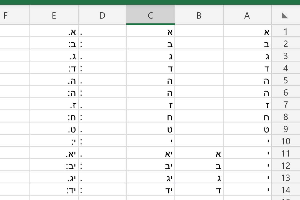Click cell showing ה: in column E row 6

(54, 93)
